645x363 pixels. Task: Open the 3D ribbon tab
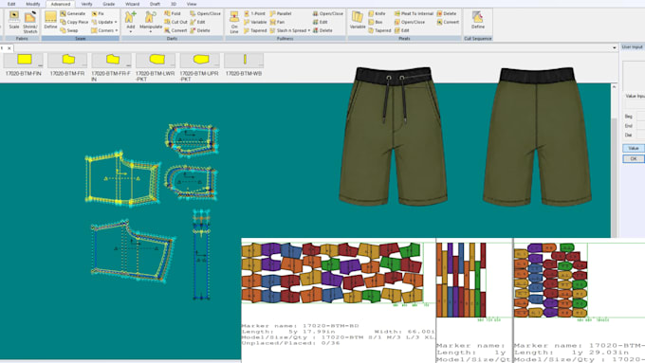174,4
